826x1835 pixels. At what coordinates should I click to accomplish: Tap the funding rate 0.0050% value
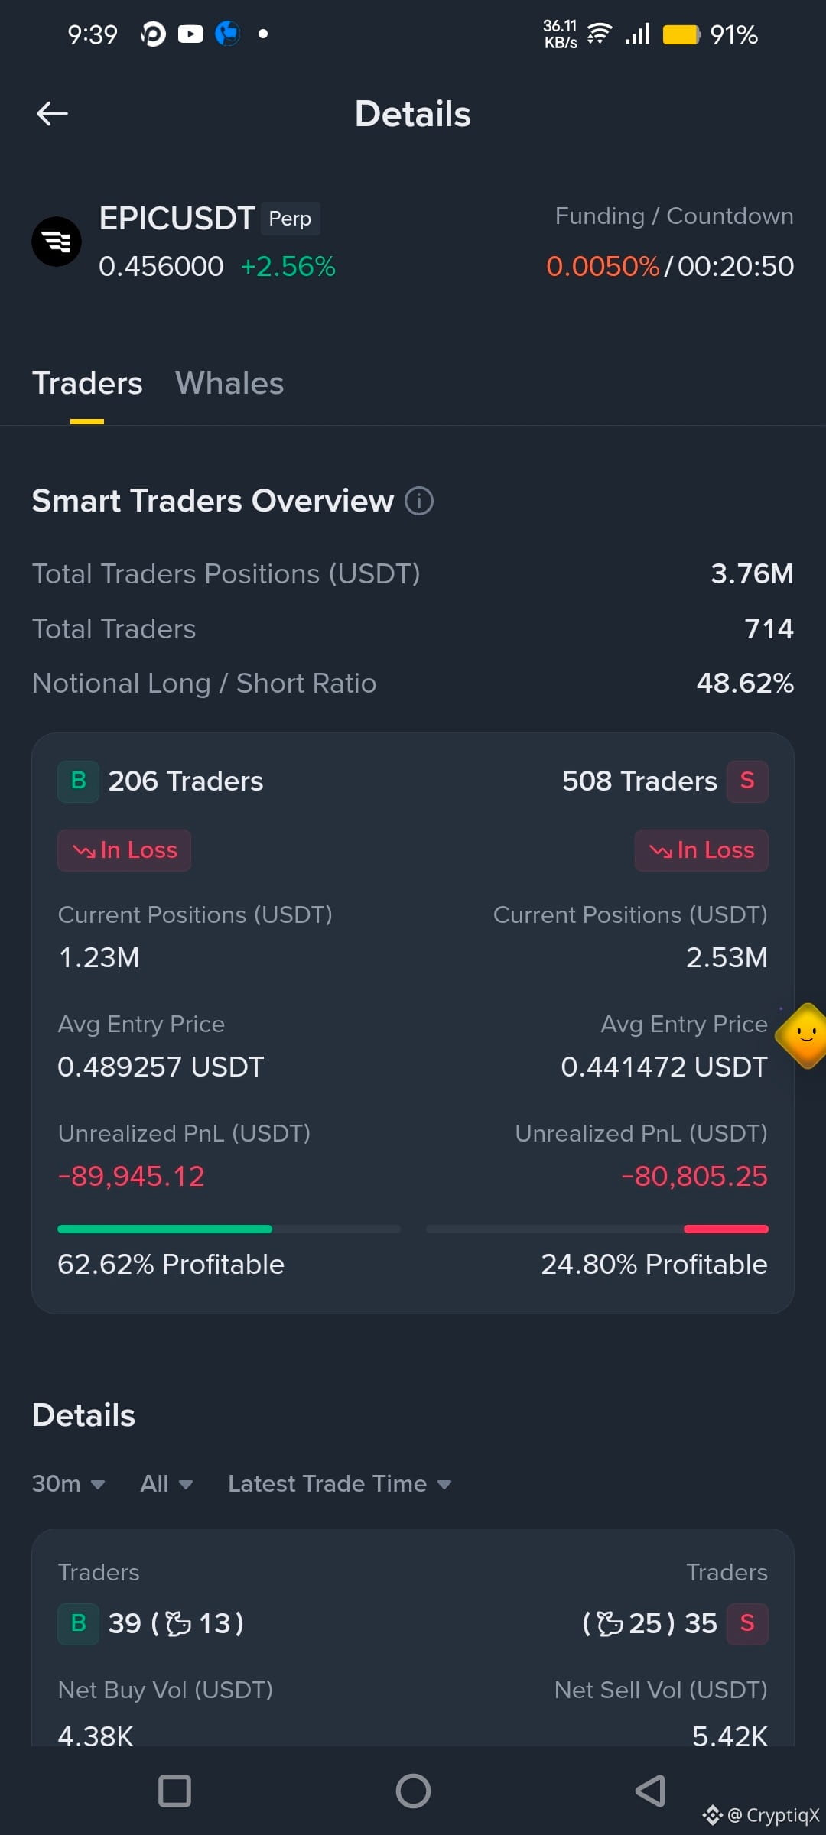(603, 267)
